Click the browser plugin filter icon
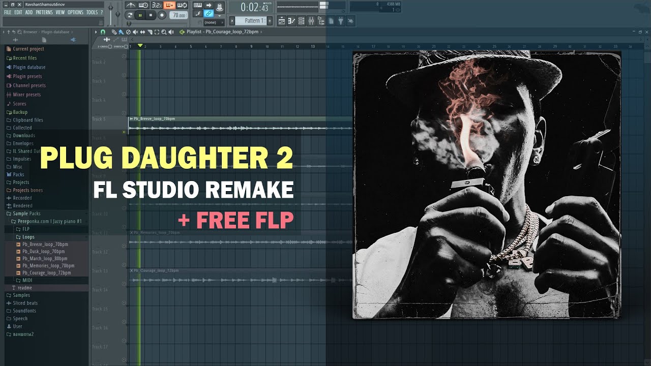This screenshot has width=651, height=366. 73,40
